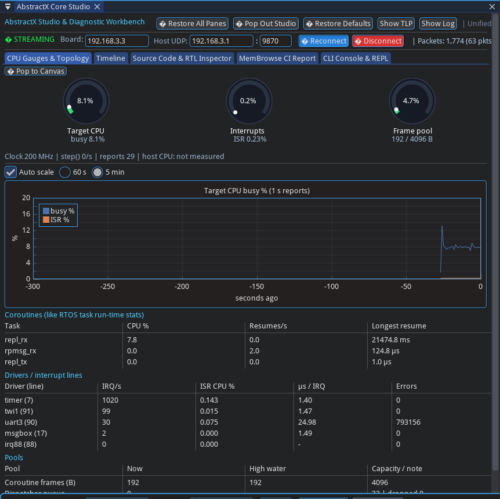500x499 pixels.
Task: Click the IRQ/s column header
Action: 111,386
